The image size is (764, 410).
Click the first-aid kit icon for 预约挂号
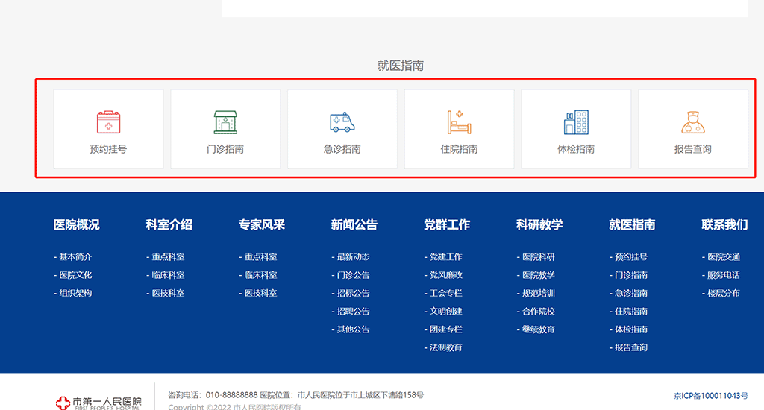pos(108,122)
